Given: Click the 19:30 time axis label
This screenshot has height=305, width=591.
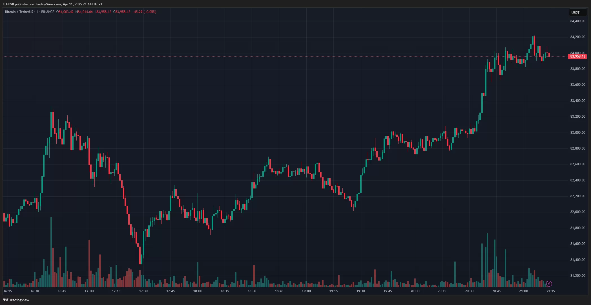Looking at the screenshot, I should coord(360,291).
